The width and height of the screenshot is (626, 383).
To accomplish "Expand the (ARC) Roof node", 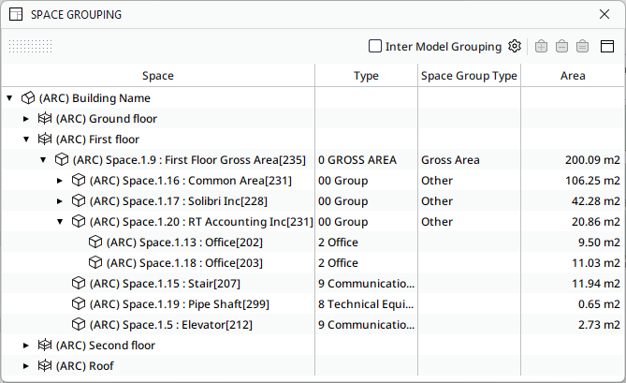I will click(x=26, y=366).
